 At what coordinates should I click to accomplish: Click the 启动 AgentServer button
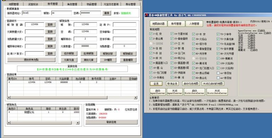tap(158, 92)
